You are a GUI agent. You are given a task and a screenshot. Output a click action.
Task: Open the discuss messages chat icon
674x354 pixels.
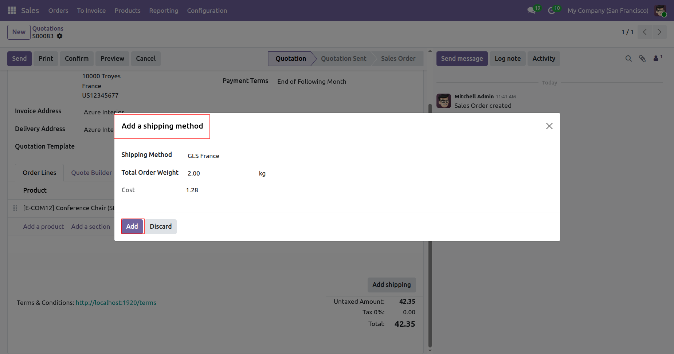coord(532,11)
